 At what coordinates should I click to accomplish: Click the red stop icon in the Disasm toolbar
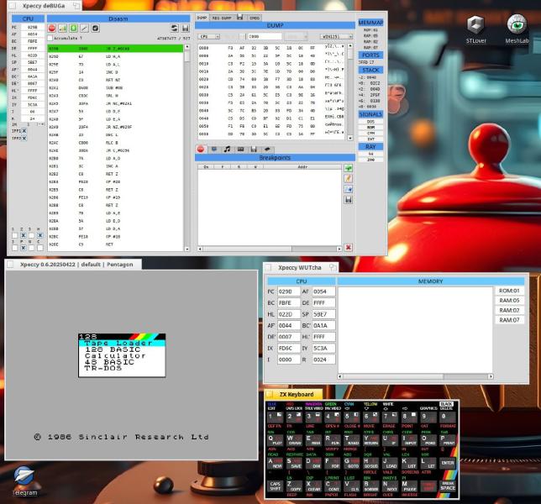point(52,28)
